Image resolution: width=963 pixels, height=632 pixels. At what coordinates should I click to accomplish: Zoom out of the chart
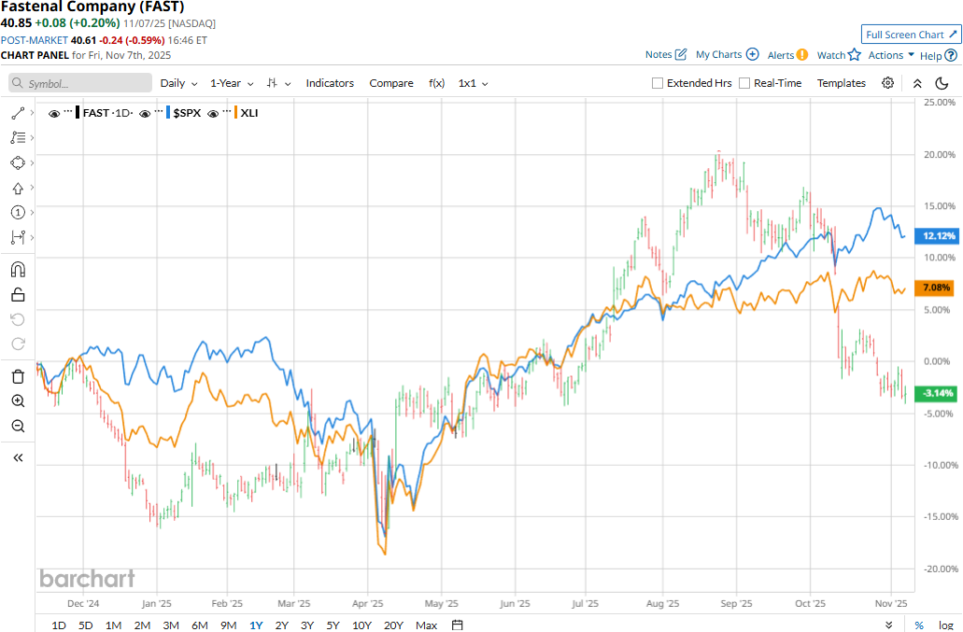pyautogui.click(x=18, y=426)
